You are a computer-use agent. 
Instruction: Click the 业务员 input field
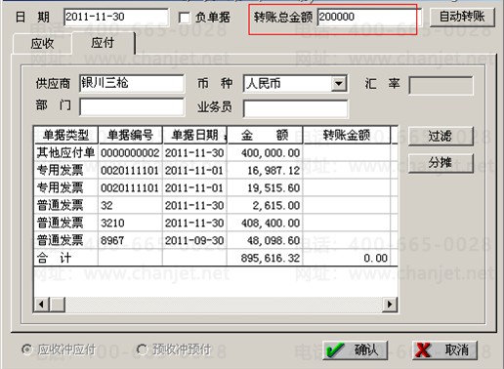pyautogui.click(x=295, y=108)
